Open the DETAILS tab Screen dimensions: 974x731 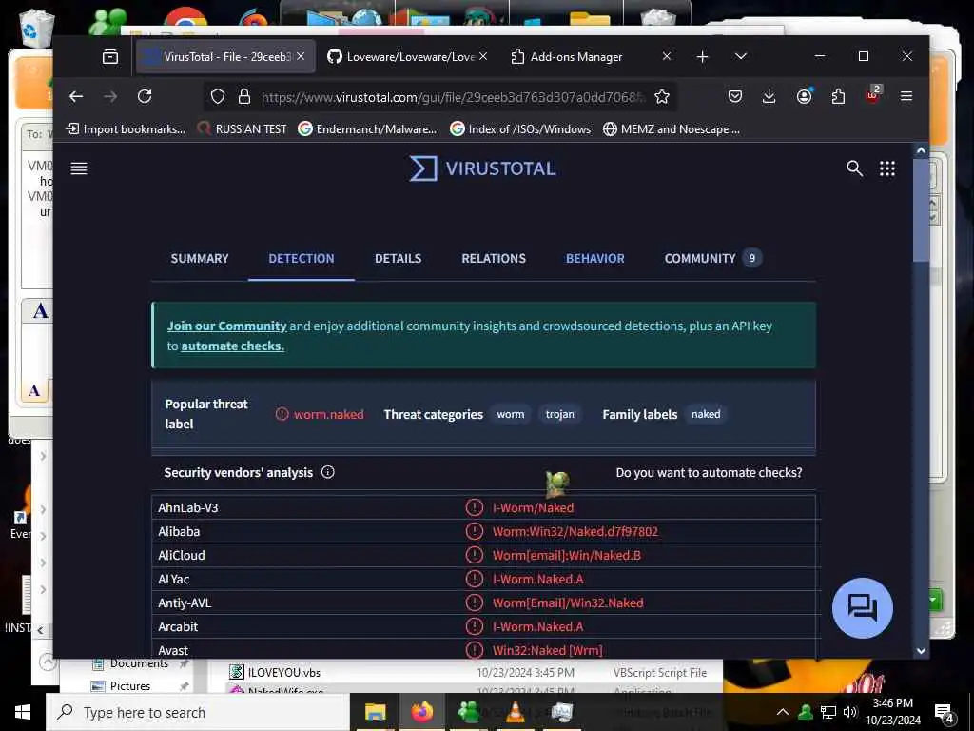[399, 259]
